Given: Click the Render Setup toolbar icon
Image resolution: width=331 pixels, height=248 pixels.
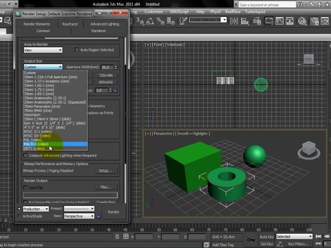Looking at the screenshot, I should (314, 21).
